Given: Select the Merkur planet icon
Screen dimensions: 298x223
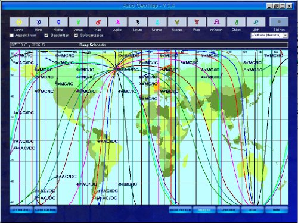Looking at the screenshot, I should 58,22.
